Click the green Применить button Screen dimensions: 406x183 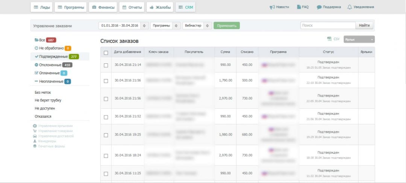227,25
